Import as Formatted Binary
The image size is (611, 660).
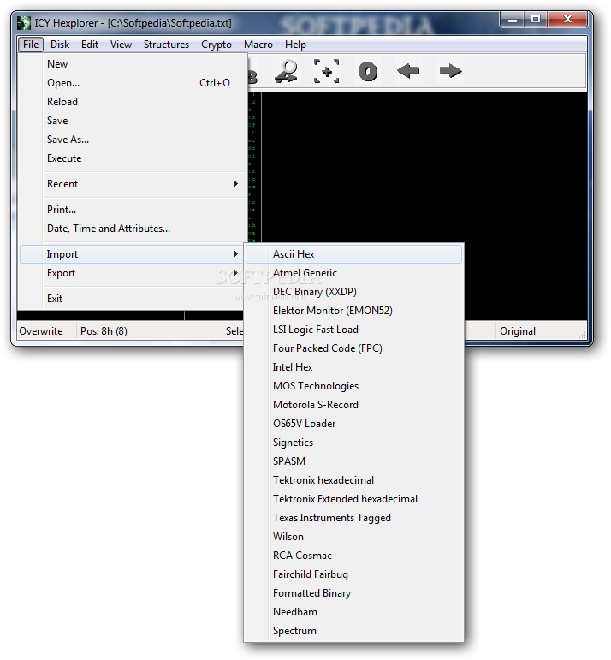354,593
